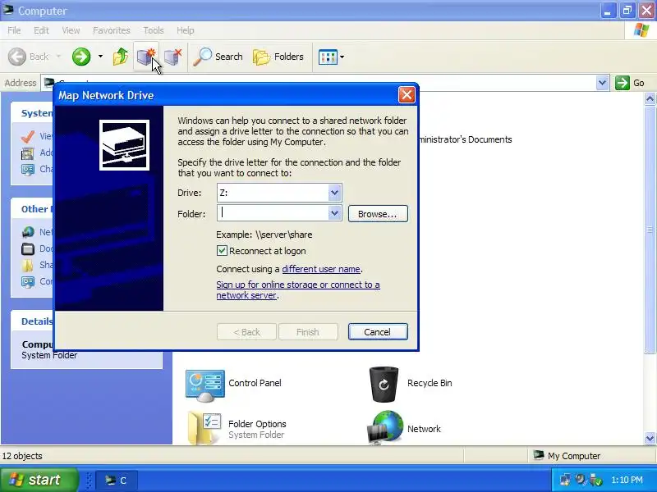Click the green Forward arrow button
The width and height of the screenshot is (657, 492).
click(x=81, y=57)
